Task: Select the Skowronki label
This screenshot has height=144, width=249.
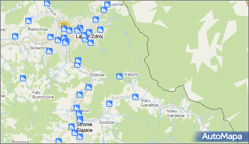Action: (x=39, y=48)
